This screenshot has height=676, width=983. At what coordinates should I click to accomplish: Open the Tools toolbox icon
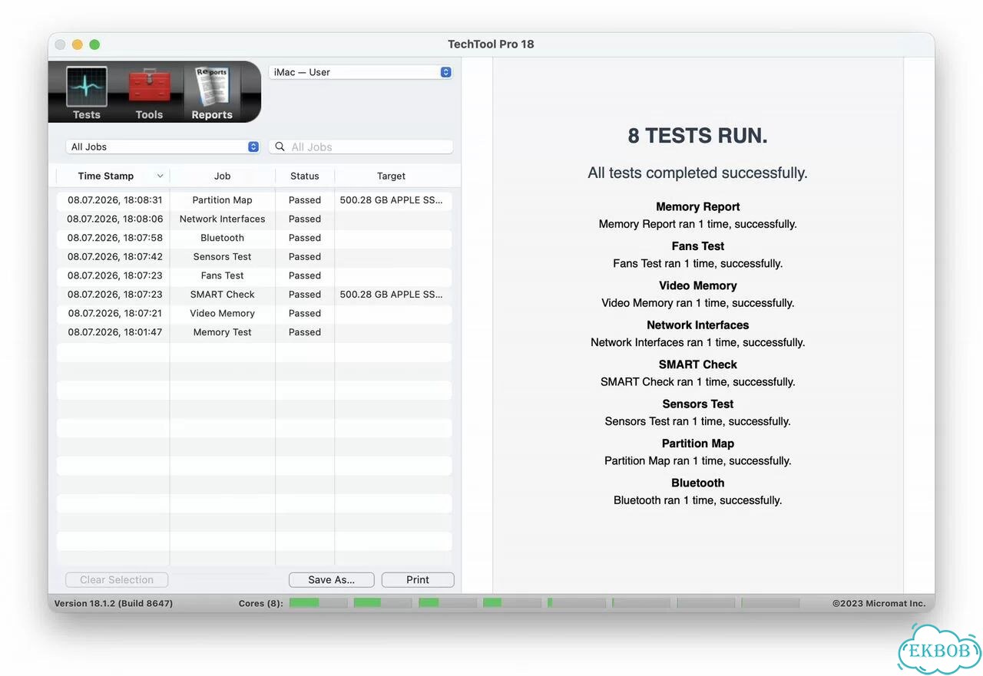coord(149,92)
